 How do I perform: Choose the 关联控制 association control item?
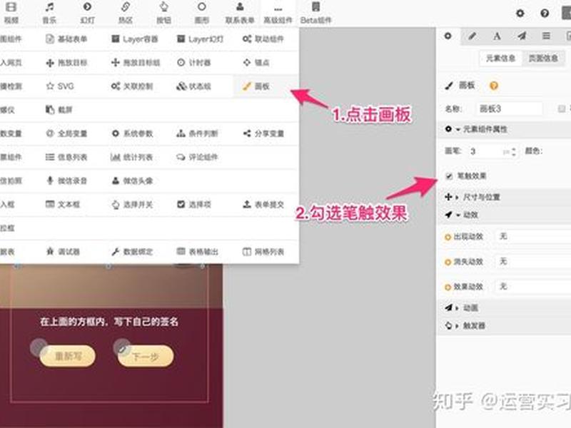132,86
